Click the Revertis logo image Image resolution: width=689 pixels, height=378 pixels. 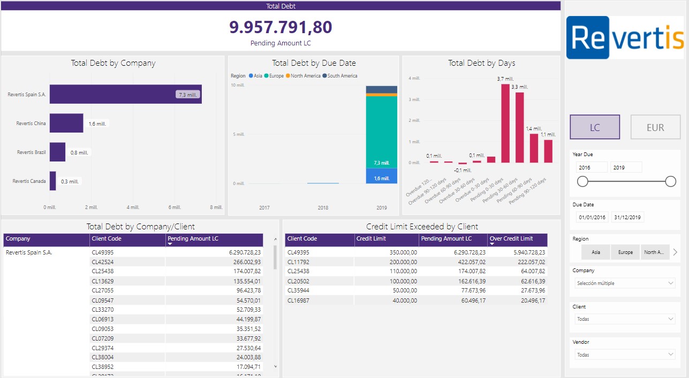coord(625,37)
